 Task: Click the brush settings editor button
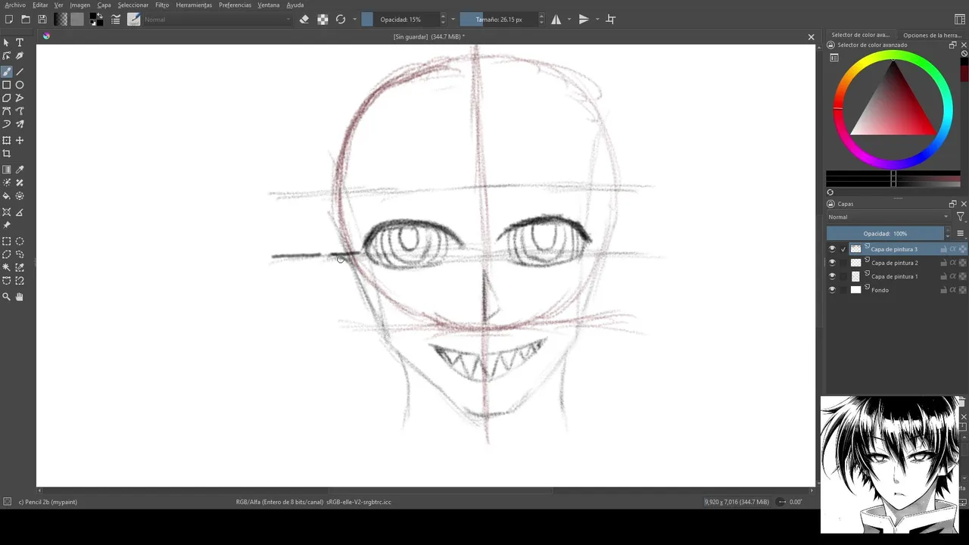point(116,20)
